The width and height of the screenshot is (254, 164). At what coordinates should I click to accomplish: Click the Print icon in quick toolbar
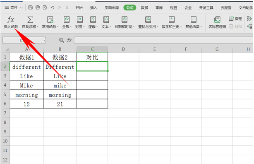point(38,7)
